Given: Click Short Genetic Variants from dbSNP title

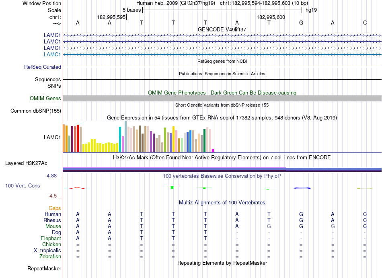Looking at the screenshot, I should (x=222, y=105).
